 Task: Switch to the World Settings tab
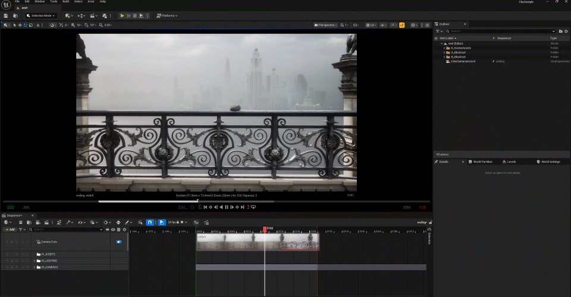pos(548,162)
